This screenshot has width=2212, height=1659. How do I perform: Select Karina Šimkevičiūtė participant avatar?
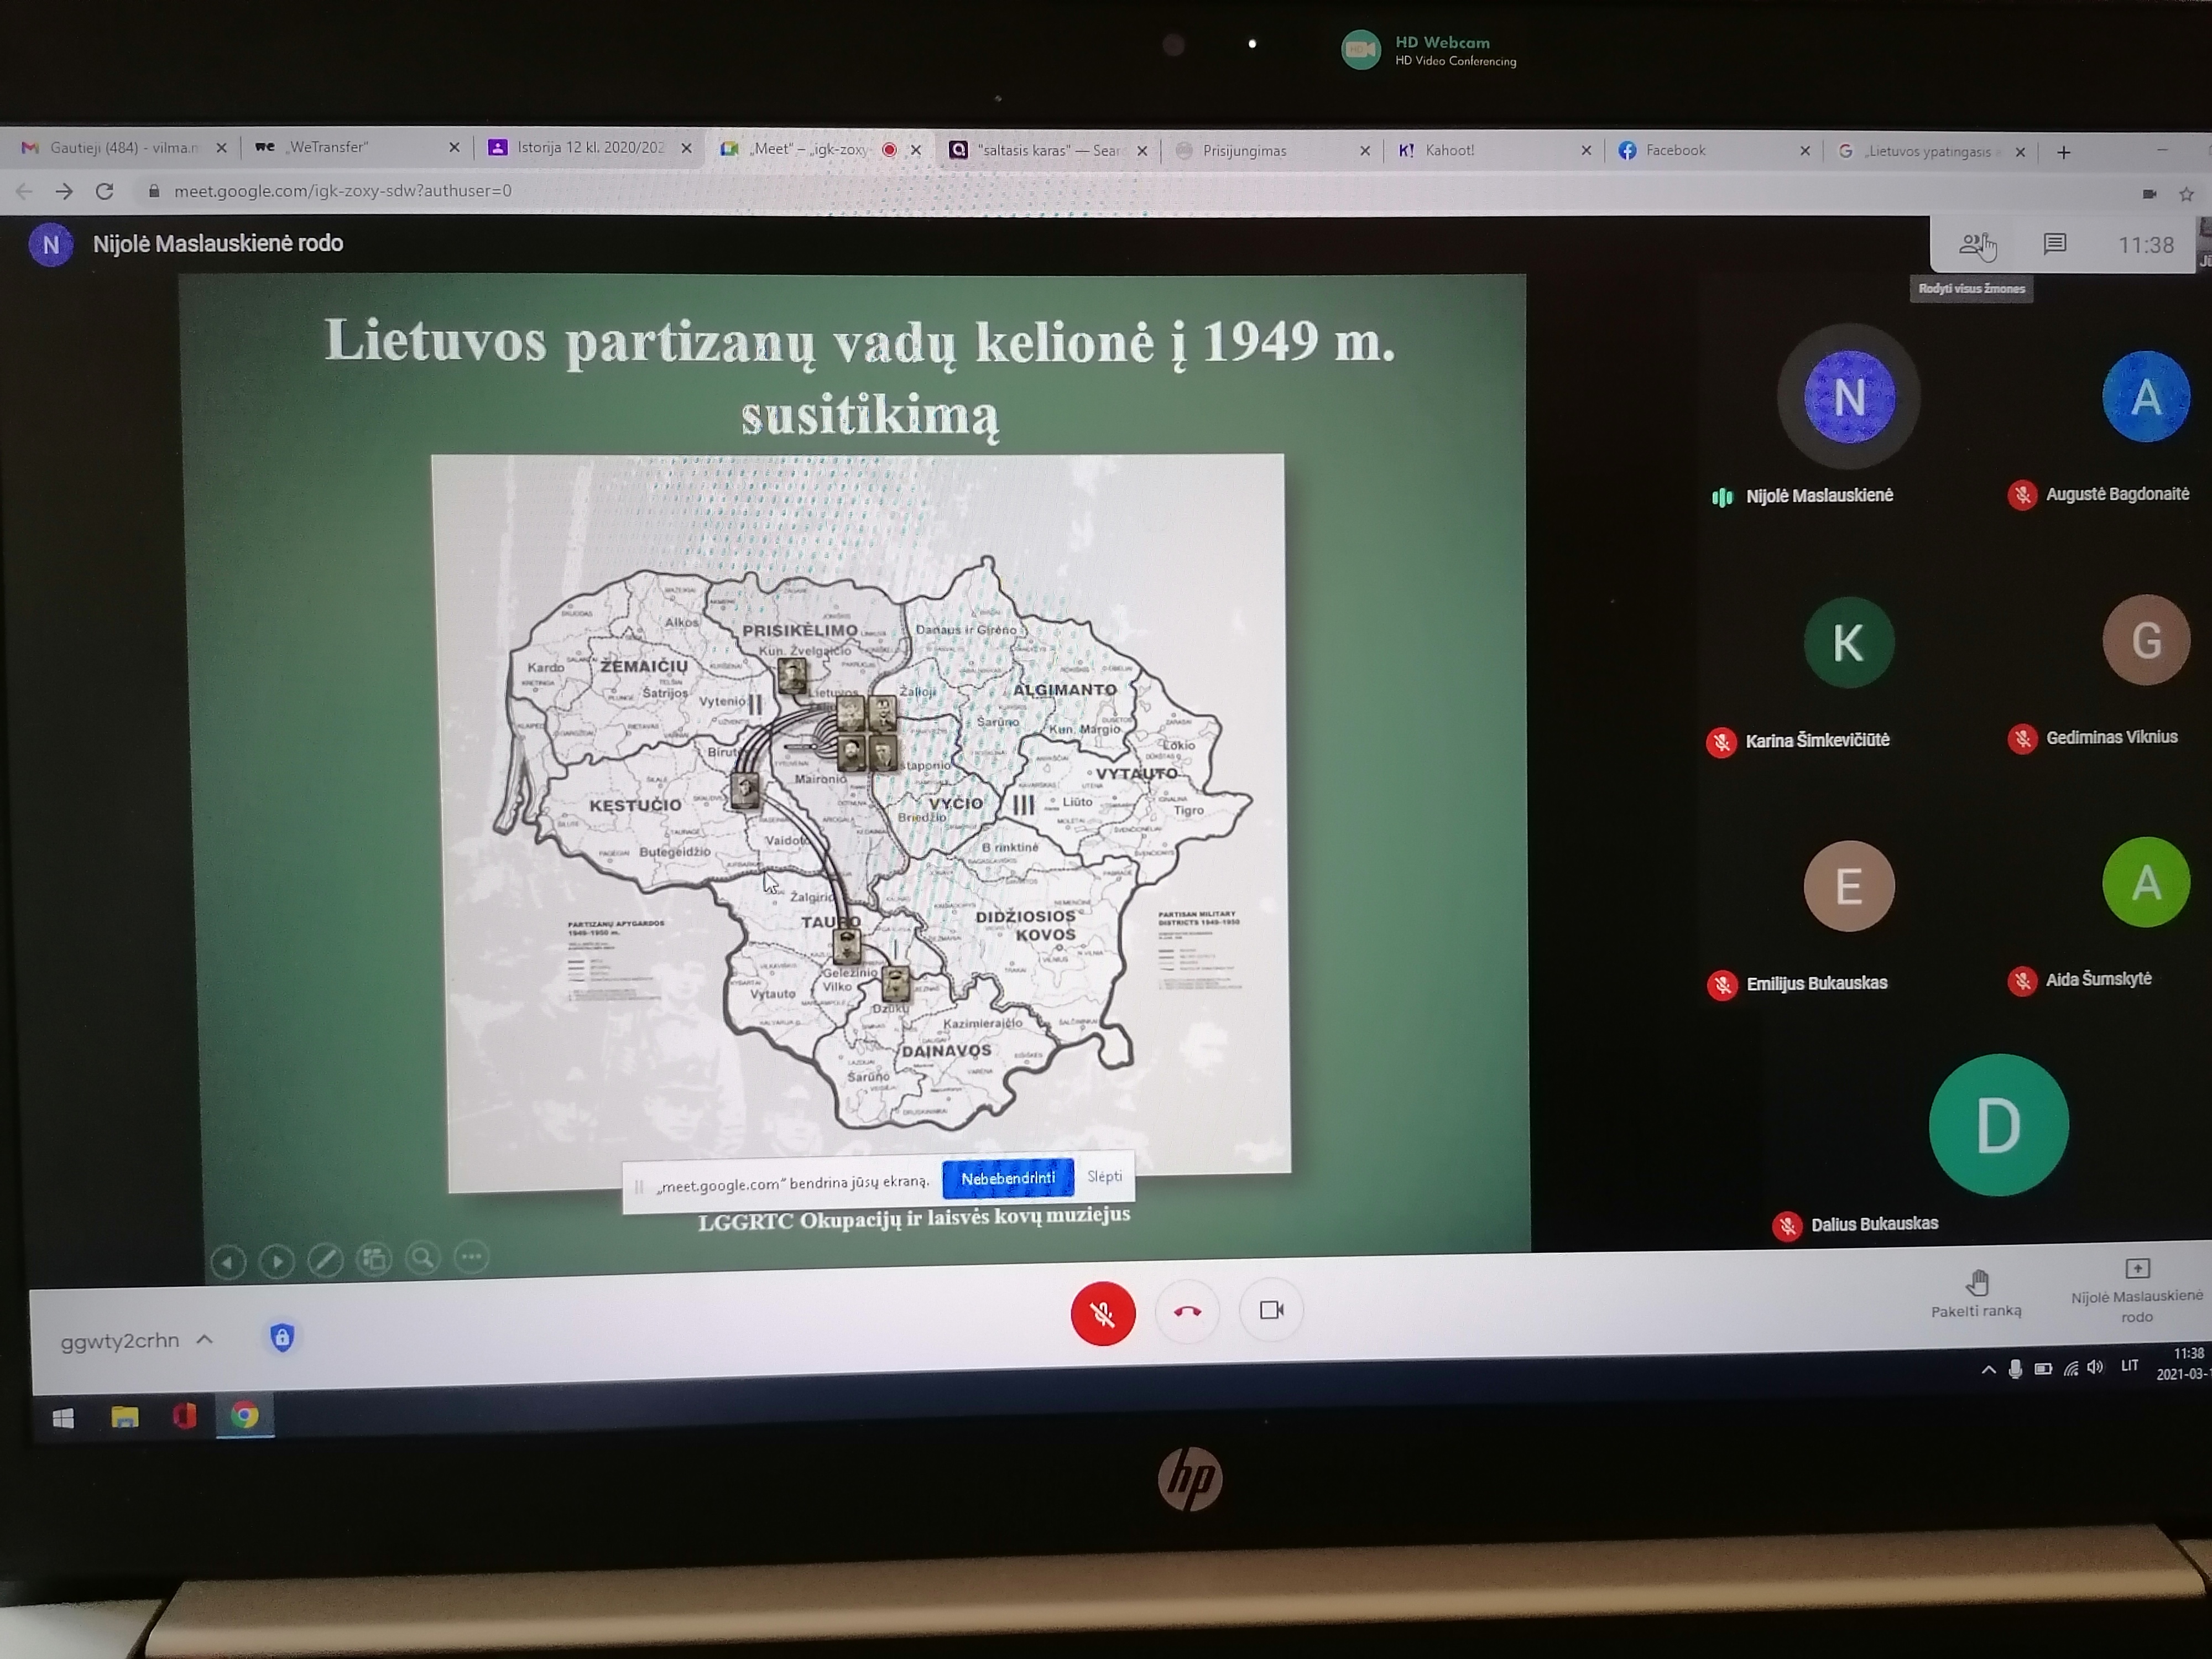click(1848, 642)
